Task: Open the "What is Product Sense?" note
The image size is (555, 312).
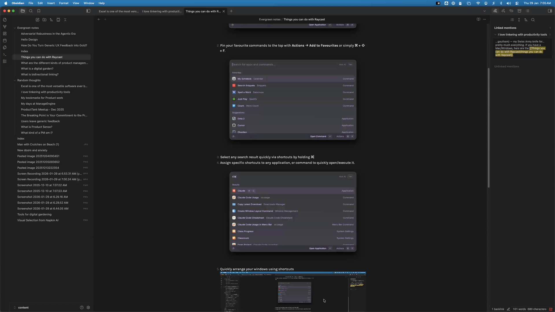Action: pos(36,127)
